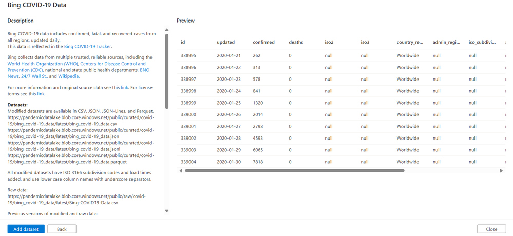The width and height of the screenshot is (513, 236).
Task: Click the date cell 2020-01-29
Action: pyautogui.click(x=229, y=150)
